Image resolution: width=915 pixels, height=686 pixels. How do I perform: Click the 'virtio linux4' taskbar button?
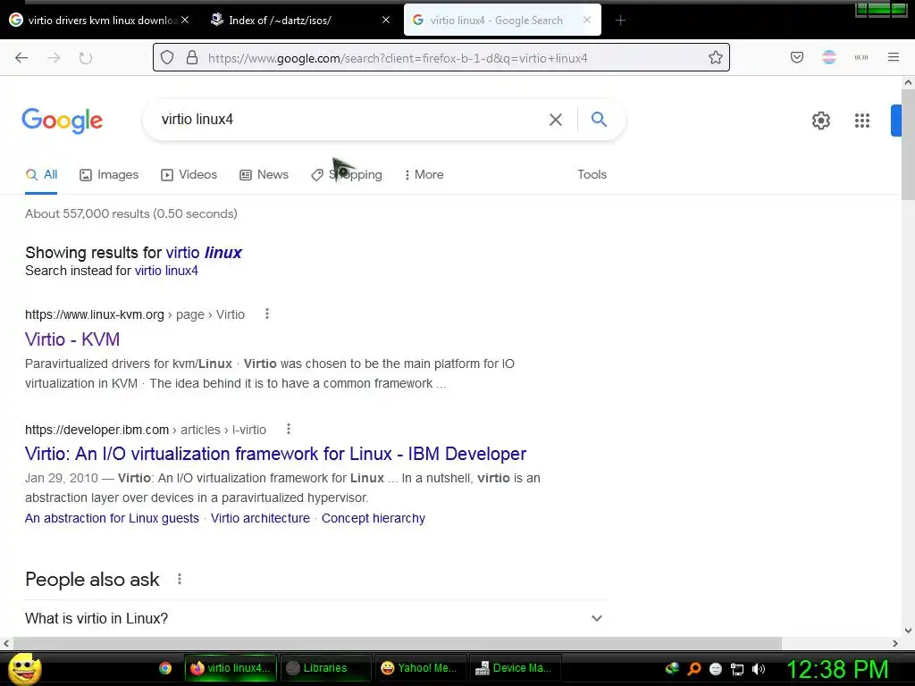click(231, 668)
